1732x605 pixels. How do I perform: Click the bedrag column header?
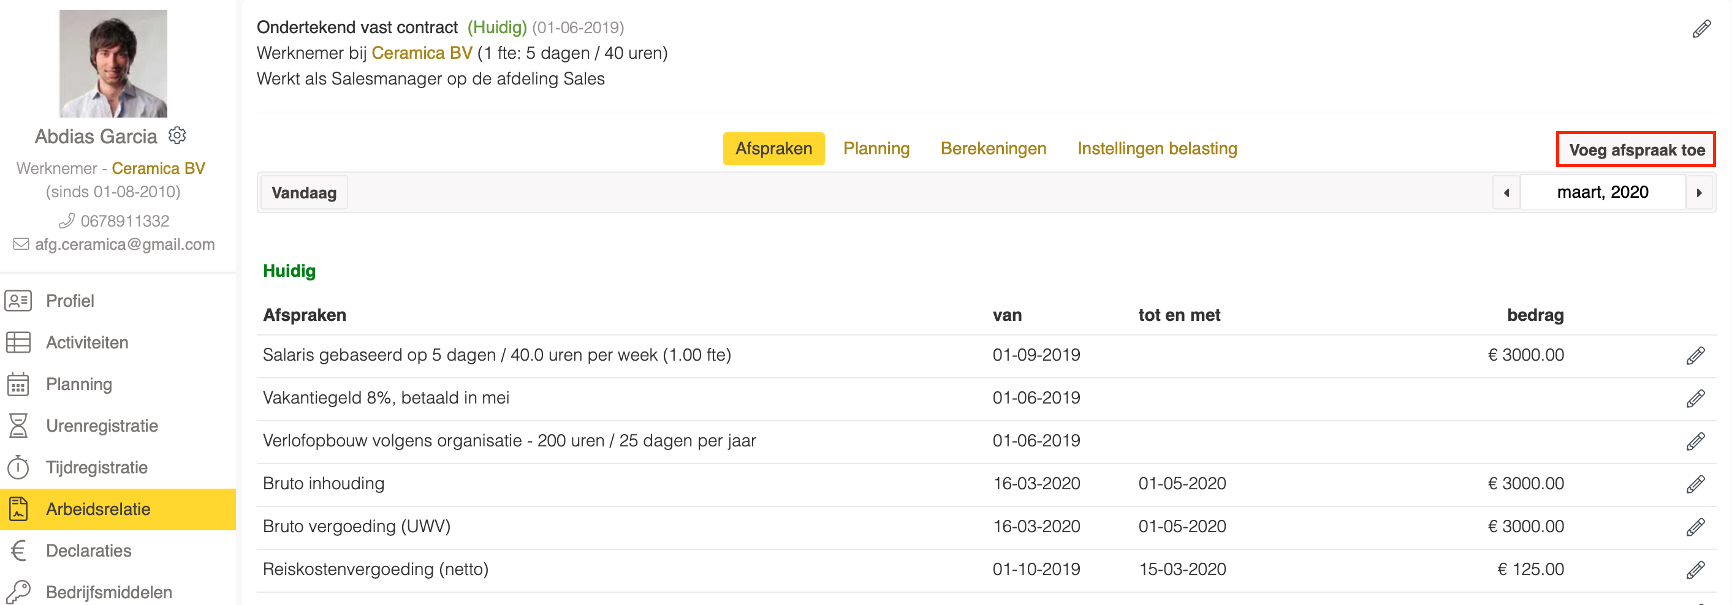(1535, 315)
